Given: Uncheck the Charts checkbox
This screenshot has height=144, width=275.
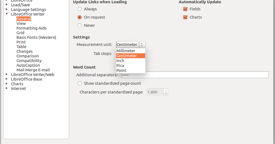Looking at the screenshot, I should point(185,17).
